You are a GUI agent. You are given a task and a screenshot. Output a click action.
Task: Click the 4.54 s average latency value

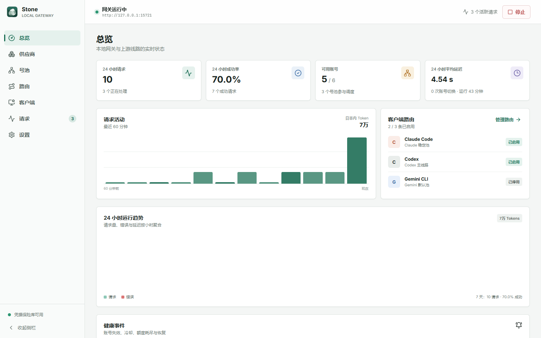click(x=442, y=80)
